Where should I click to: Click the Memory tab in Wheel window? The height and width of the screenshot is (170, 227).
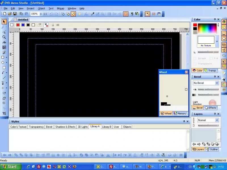point(180,114)
